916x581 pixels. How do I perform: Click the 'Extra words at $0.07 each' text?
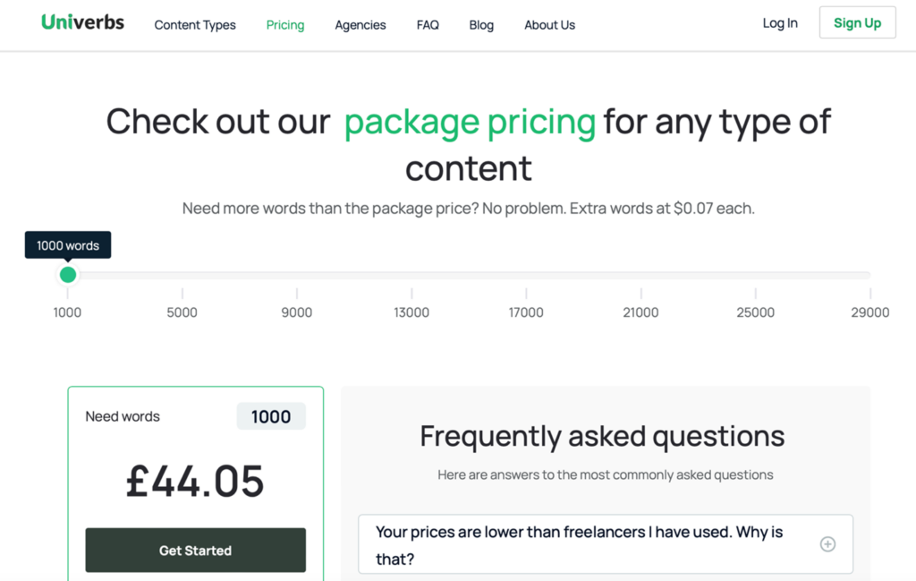click(662, 208)
